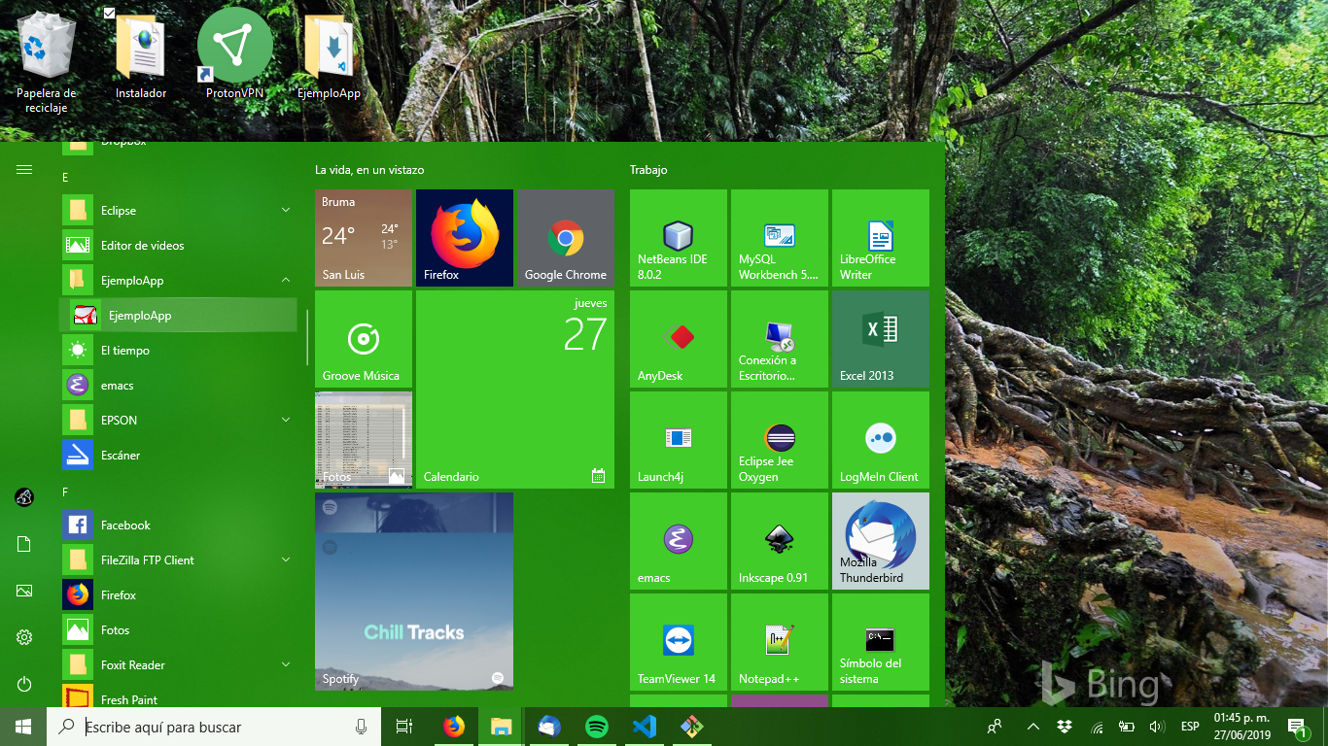The image size is (1328, 746).
Task: Click the Windows Start button
Action: coord(23,727)
